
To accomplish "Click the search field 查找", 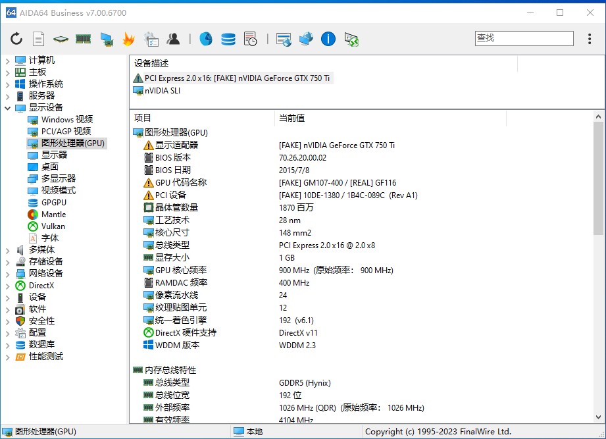I will click(x=524, y=38).
